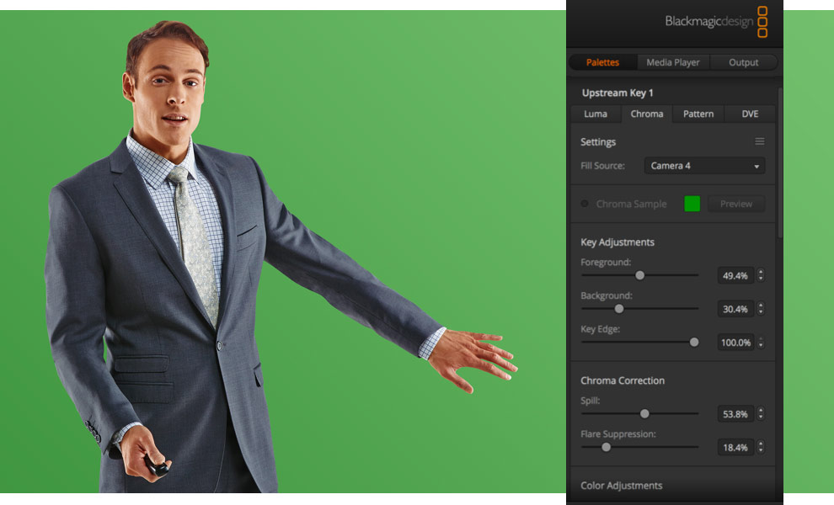The height and width of the screenshot is (505, 834).
Task: Click the Foreground slider handle
Action: (639, 275)
